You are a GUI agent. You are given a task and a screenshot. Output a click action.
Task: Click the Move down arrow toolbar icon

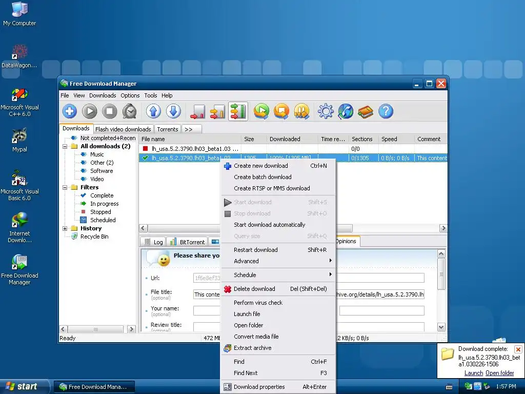(173, 111)
